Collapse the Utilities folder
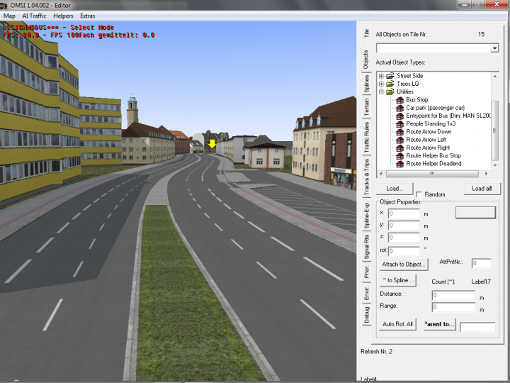The image size is (510, 383). pyautogui.click(x=381, y=91)
